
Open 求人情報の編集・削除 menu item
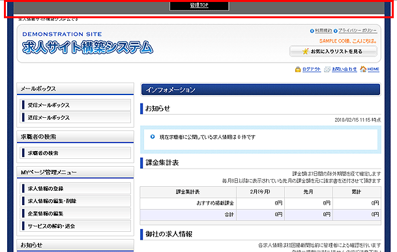pos(75,201)
